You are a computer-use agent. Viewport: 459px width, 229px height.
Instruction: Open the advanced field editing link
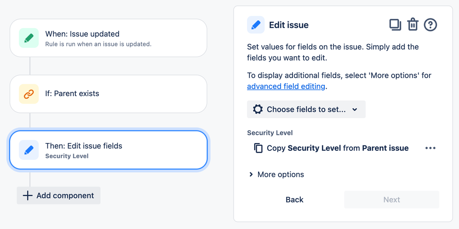click(x=286, y=86)
